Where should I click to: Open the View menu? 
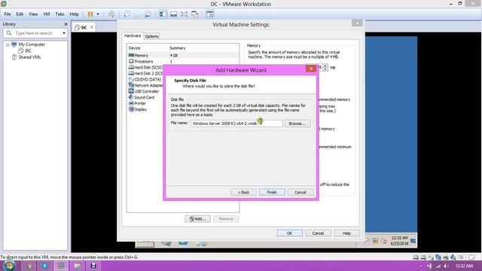(x=33, y=14)
